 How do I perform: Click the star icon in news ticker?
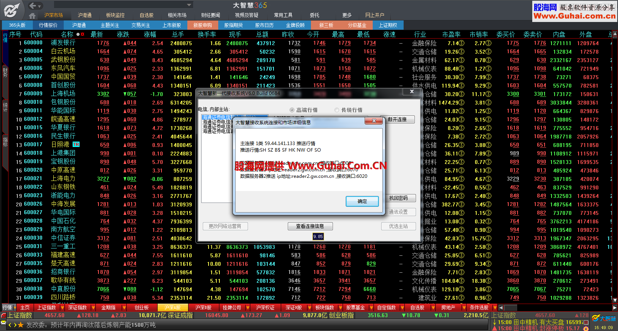(x=21, y=325)
